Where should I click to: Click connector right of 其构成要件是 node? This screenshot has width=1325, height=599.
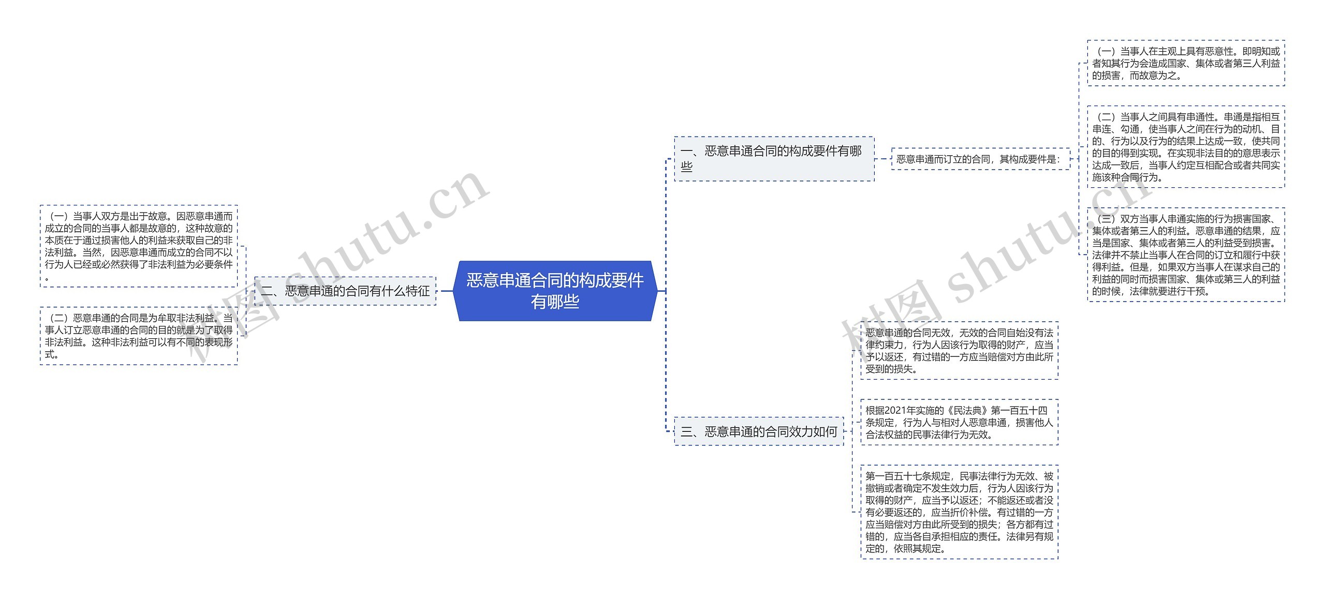1076,159
